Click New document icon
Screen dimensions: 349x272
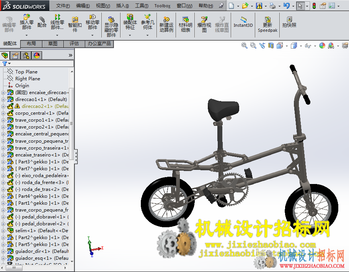coord(232,6)
